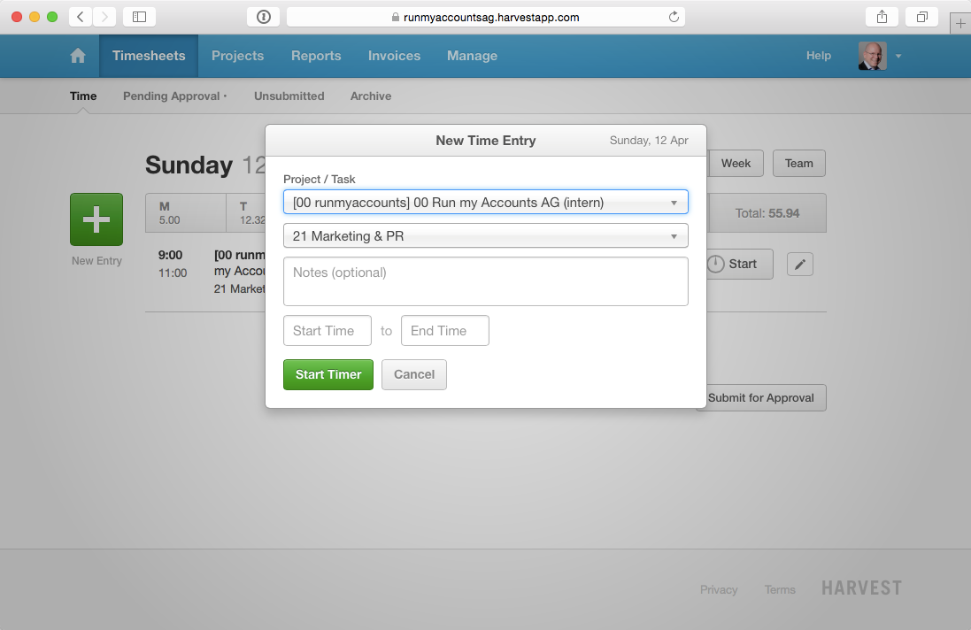This screenshot has width=971, height=630.
Task: Click the End Time field
Action: pos(445,330)
